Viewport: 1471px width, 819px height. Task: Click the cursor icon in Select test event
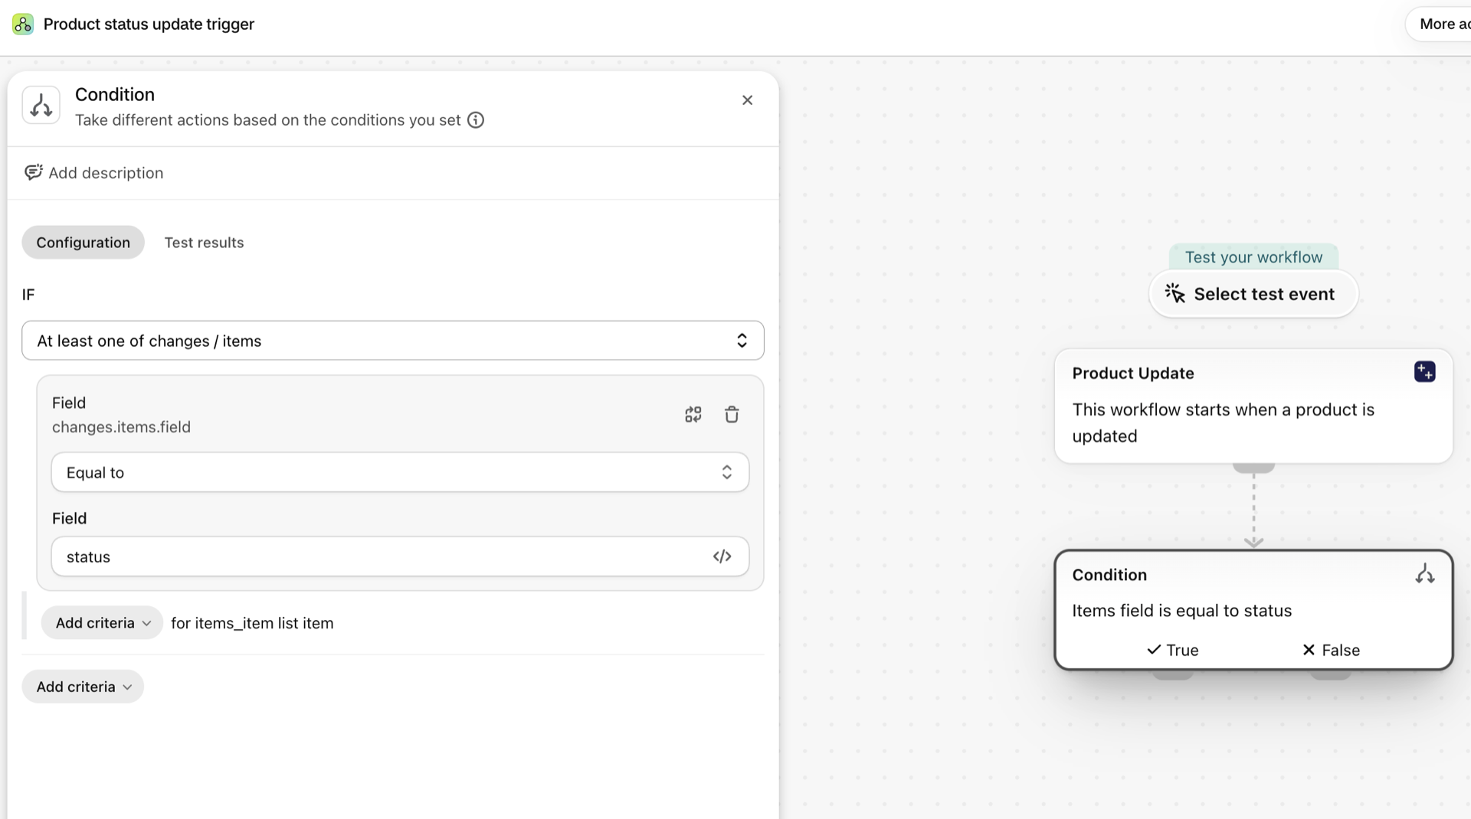(1175, 293)
